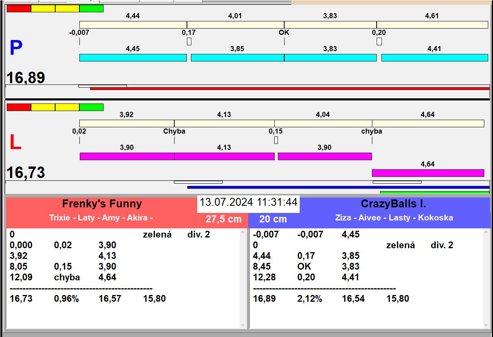The height and width of the screenshot is (337, 493).
Task: Click the red start light in P lane
Action: (x=19, y=8)
